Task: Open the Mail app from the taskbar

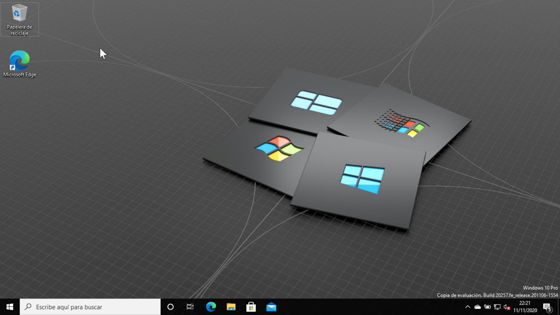Action: pos(271,307)
